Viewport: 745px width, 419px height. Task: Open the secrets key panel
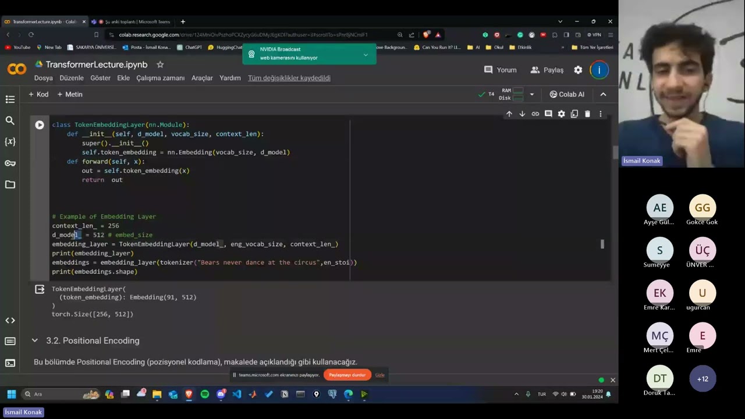point(10,163)
